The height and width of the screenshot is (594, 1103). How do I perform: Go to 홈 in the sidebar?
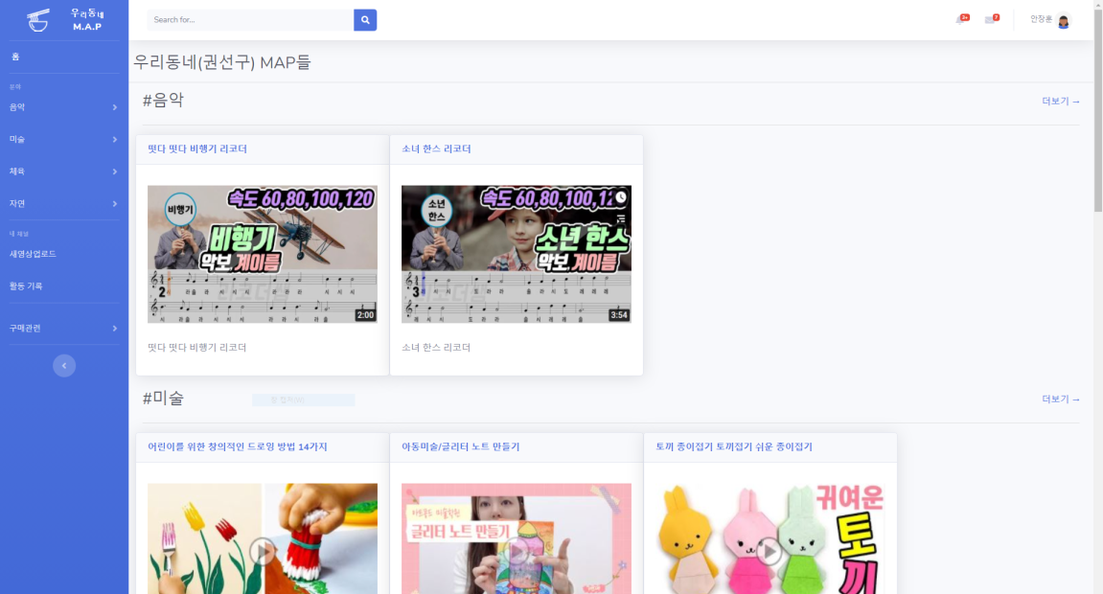[x=15, y=57]
